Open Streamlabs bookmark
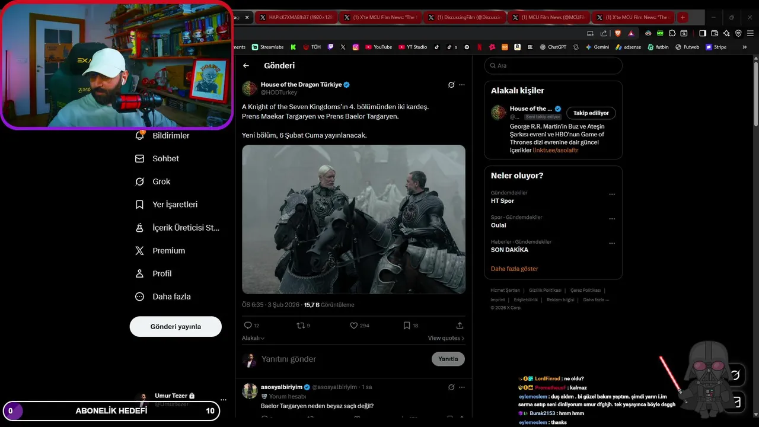The image size is (759, 427). (267, 47)
